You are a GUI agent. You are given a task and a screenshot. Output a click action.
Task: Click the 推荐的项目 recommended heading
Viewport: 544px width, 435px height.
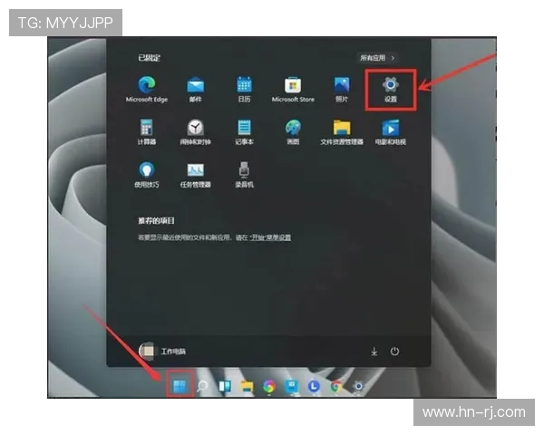pyautogui.click(x=156, y=220)
